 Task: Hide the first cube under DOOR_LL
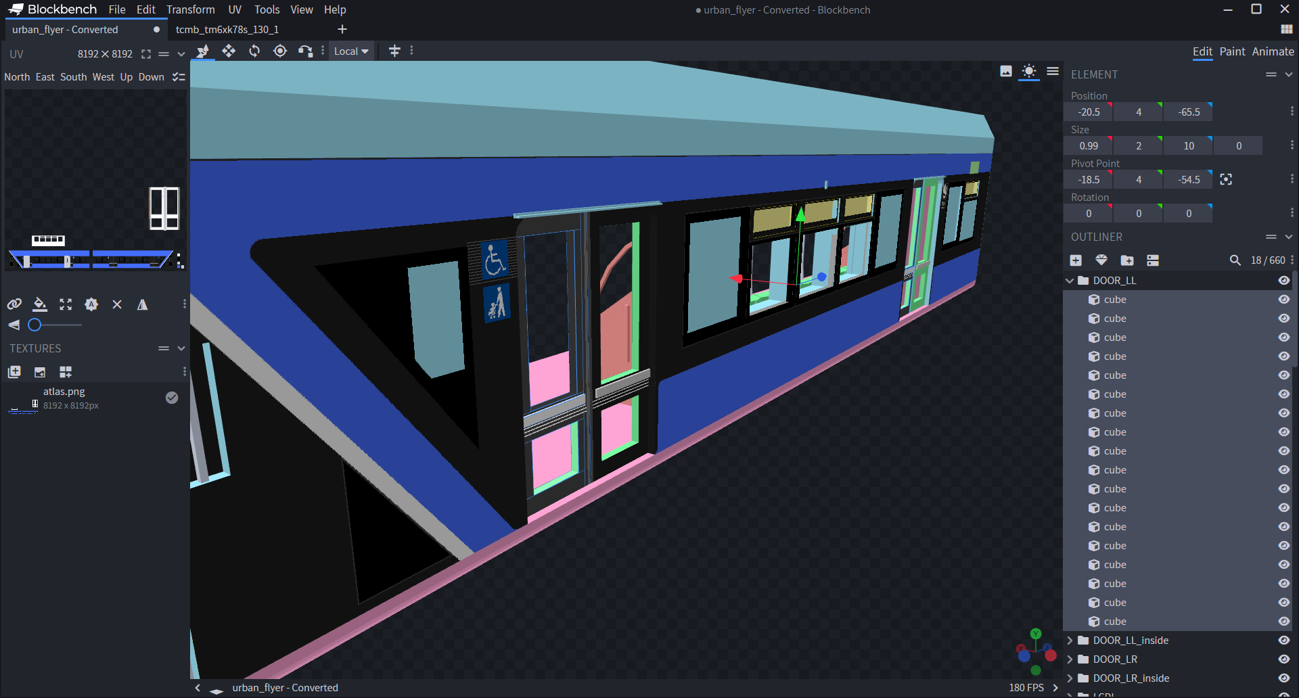pyautogui.click(x=1284, y=299)
